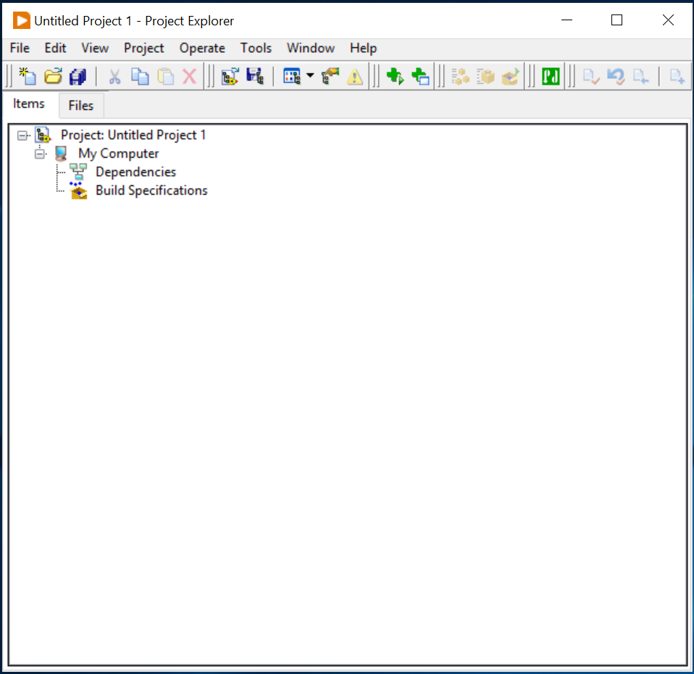Paste item from clipboard
The image size is (694, 674).
point(166,76)
